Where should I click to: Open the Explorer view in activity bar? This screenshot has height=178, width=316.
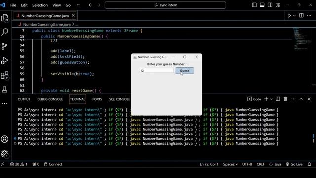coord(4,18)
